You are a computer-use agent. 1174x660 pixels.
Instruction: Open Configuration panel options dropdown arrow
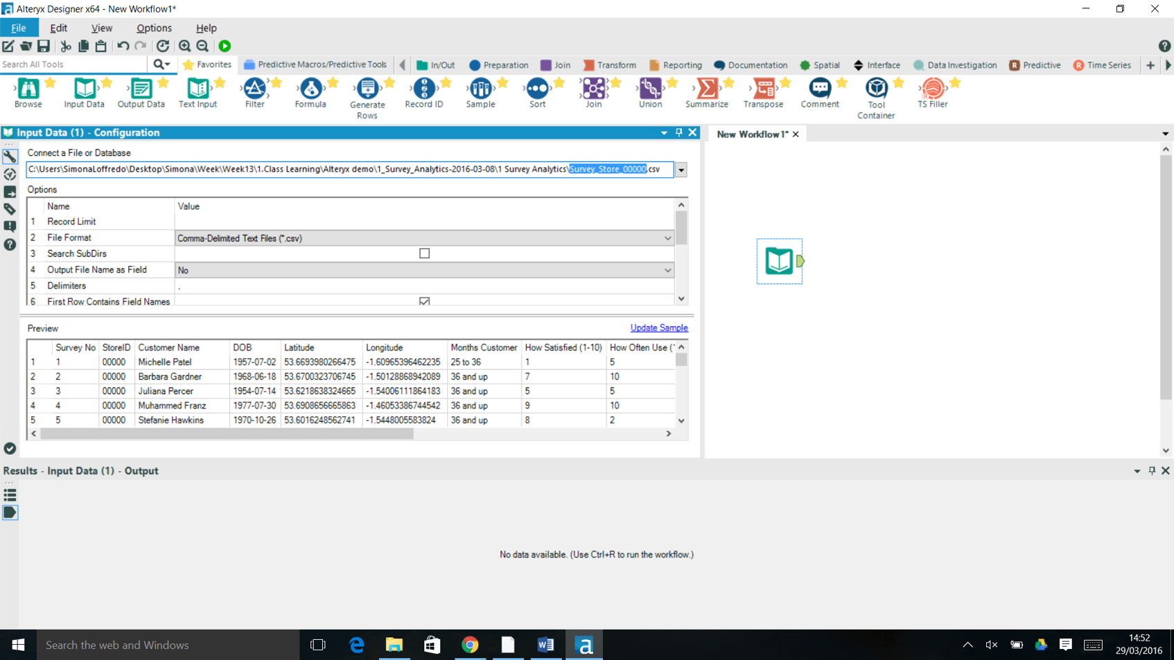(x=664, y=133)
